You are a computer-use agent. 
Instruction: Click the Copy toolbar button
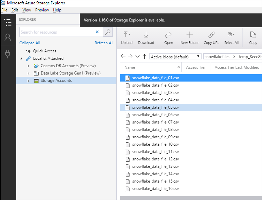coord(253,38)
